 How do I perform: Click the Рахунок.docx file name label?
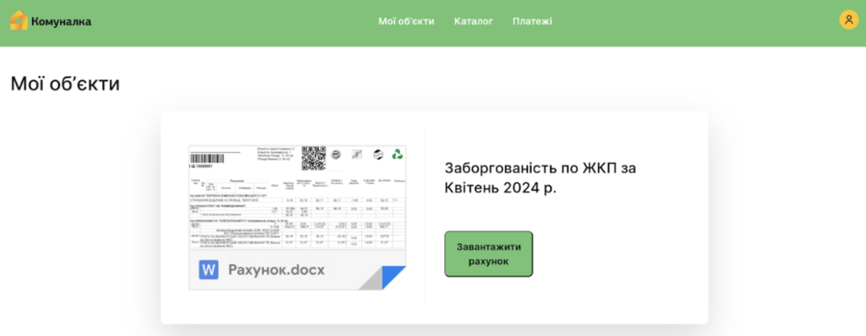(277, 270)
